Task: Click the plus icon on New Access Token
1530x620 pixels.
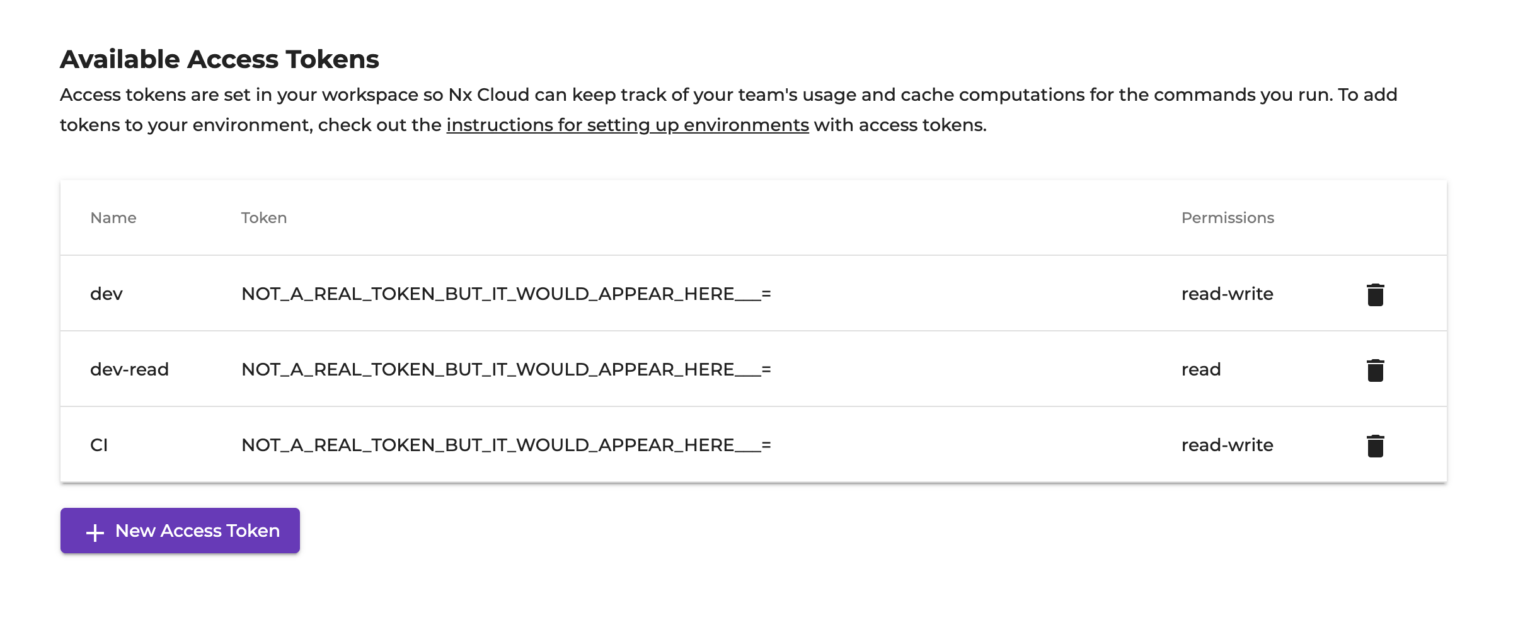Action: (95, 532)
